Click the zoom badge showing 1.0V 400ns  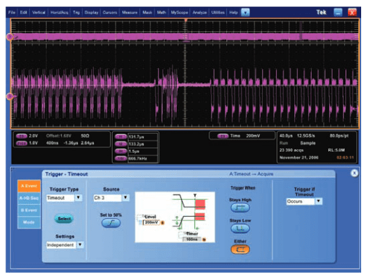click(22, 143)
